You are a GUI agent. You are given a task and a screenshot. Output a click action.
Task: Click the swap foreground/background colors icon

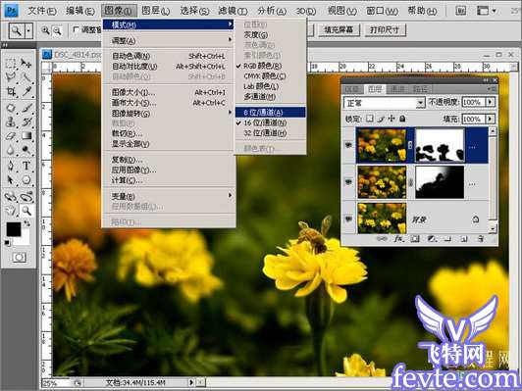click(x=27, y=224)
